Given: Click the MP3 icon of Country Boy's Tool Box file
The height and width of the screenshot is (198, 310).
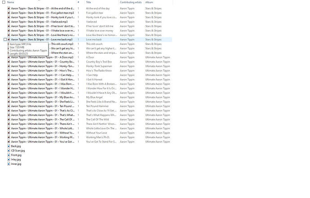Looking at the screenshot, I should 9,62.
